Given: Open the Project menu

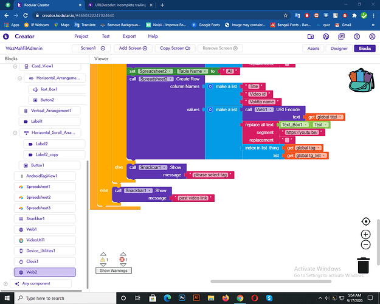Looking at the screenshot, I should tap(81, 36).
